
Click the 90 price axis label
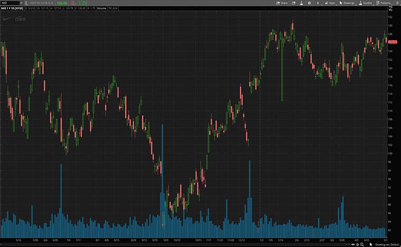[x=389, y=196]
